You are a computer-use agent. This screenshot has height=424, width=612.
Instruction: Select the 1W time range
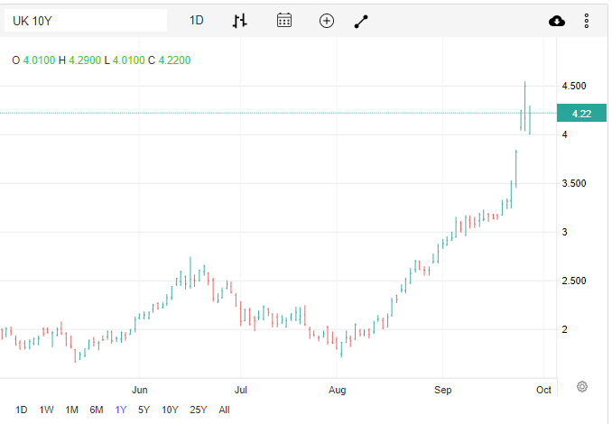click(46, 410)
